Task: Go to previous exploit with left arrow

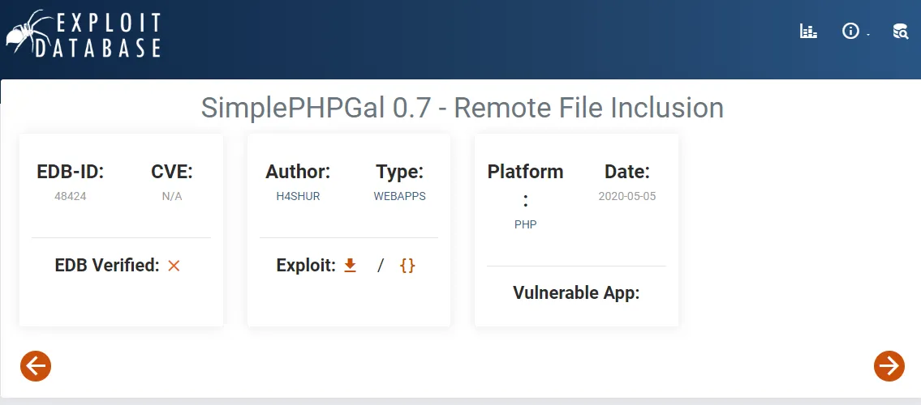Action: coord(36,366)
